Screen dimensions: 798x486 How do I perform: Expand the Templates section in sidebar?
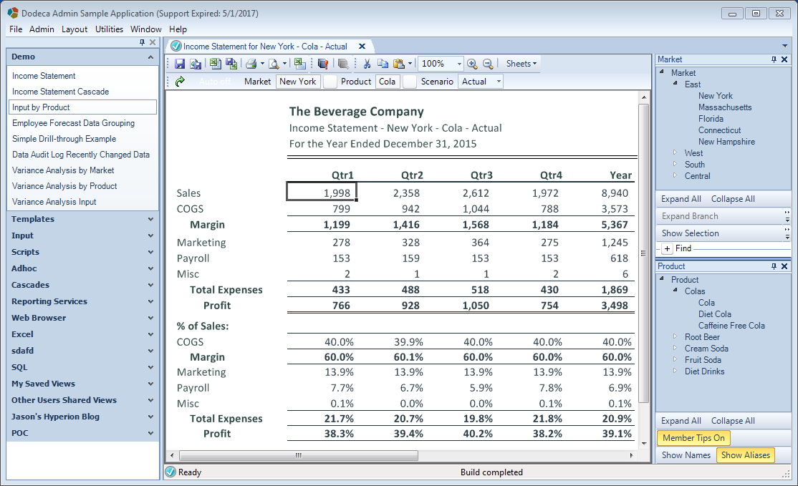pos(82,219)
